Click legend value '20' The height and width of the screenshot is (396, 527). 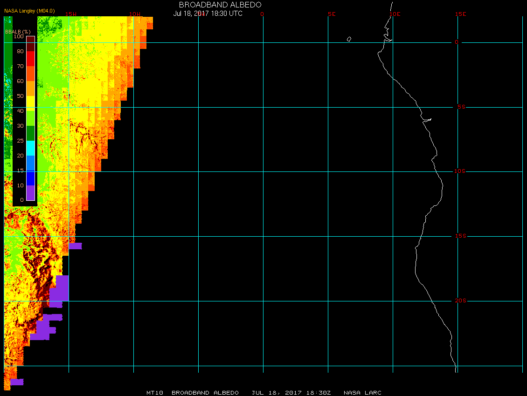[x=21, y=156]
